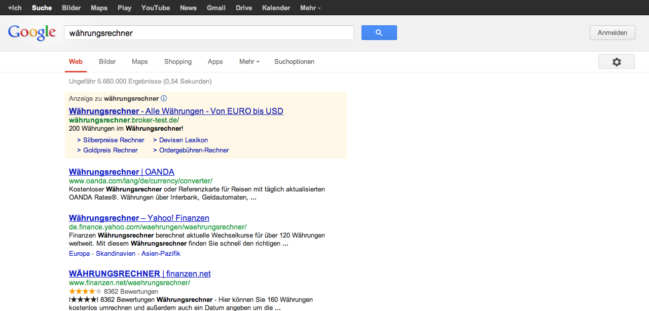The image size is (649, 311).
Task: Expand the Mehr dropdown in top bar
Action: (310, 8)
